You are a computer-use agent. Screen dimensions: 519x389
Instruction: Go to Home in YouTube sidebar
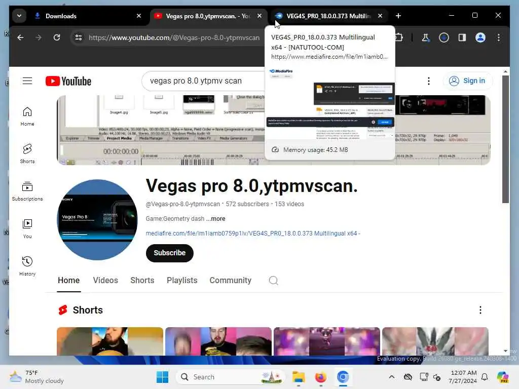(x=27, y=116)
